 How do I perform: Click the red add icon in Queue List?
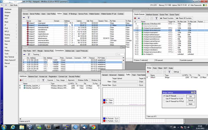[x=135, y=18]
